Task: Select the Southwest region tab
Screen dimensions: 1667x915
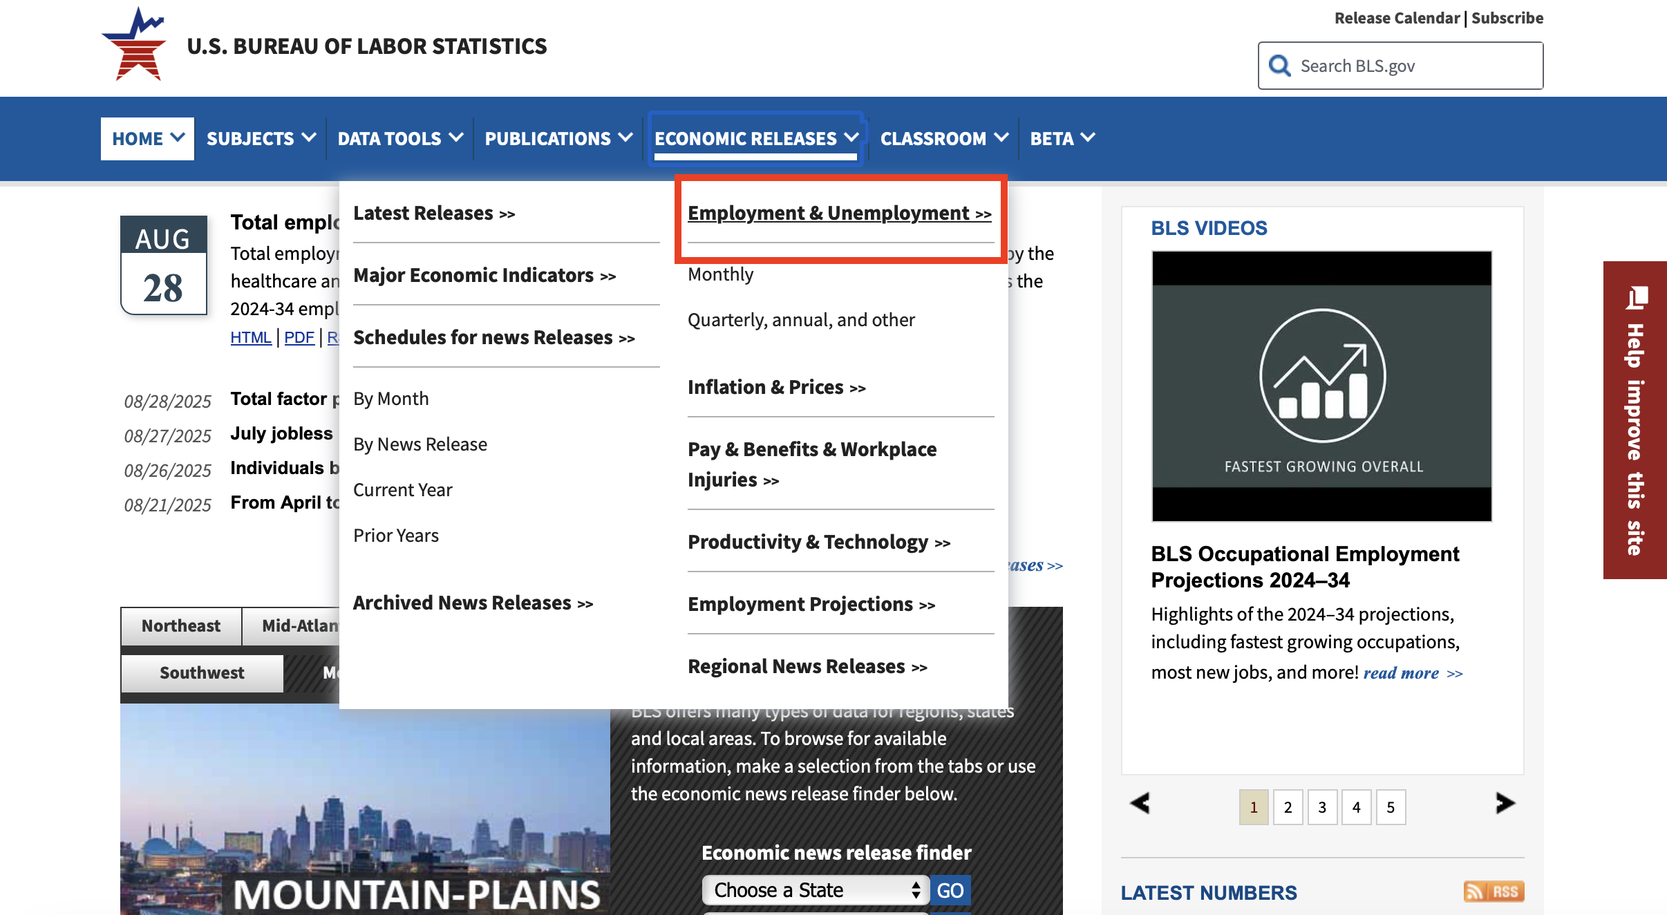Action: coord(202,673)
